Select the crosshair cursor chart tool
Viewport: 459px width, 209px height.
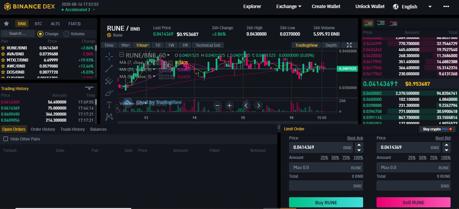tap(109, 56)
